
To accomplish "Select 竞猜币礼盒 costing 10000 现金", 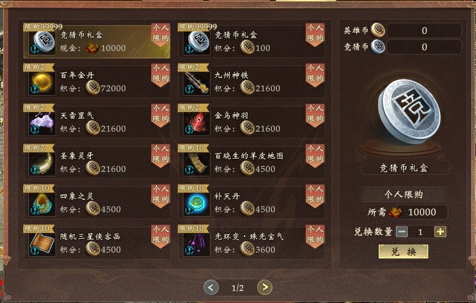I will (97, 41).
